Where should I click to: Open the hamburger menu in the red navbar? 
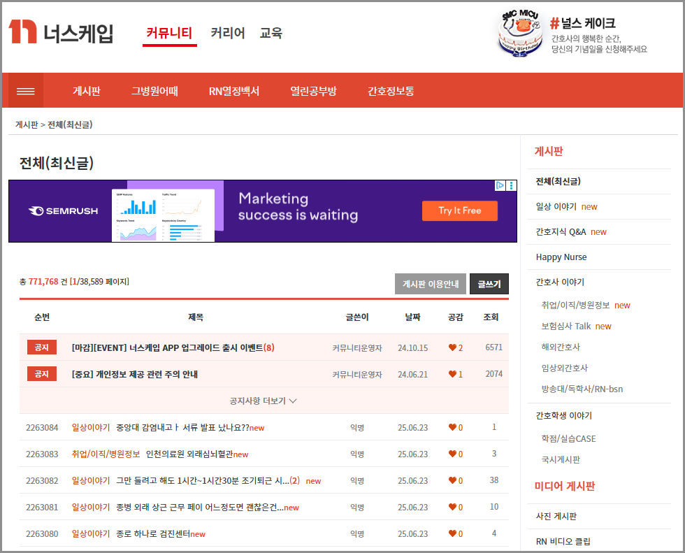point(25,89)
